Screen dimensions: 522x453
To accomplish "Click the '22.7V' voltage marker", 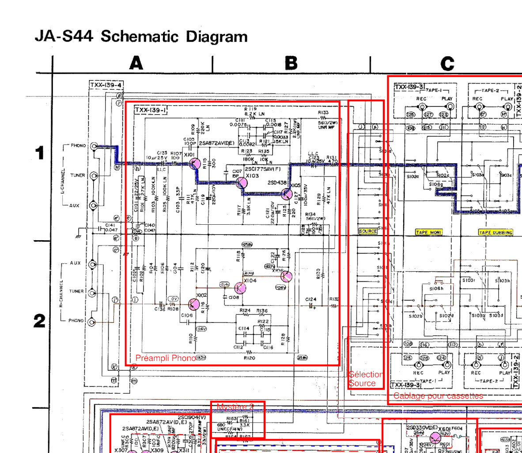I will coord(269,266).
